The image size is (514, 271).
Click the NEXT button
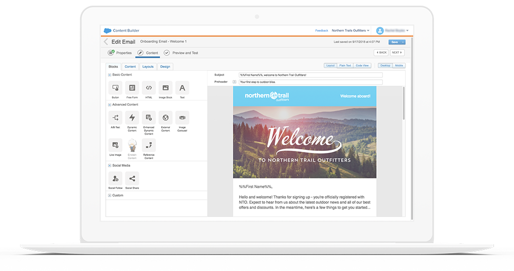click(x=397, y=52)
